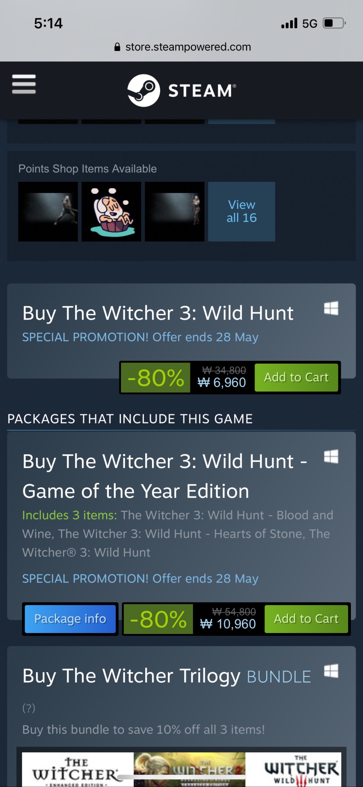The width and height of the screenshot is (363, 787).
Task: Open third Points Shop item thumbnail
Action: coord(175,212)
